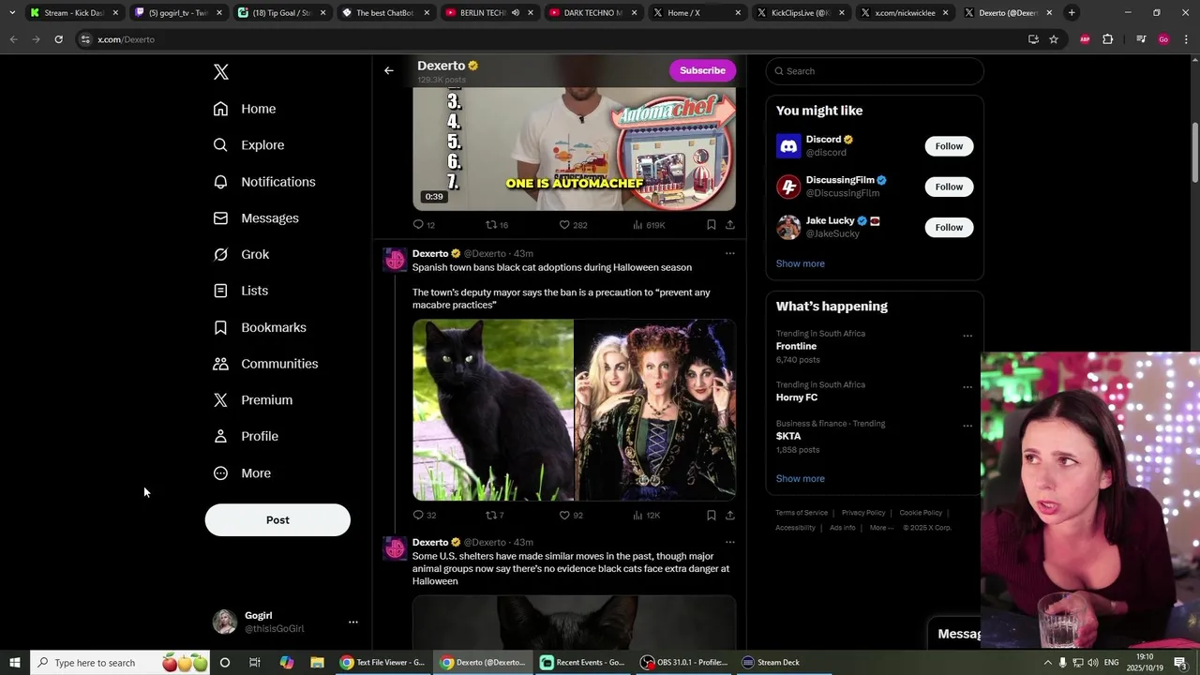Image resolution: width=1200 pixels, height=675 pixels.
Task: Click the X logo in sidebar
Action: click(x=221, y=72)
